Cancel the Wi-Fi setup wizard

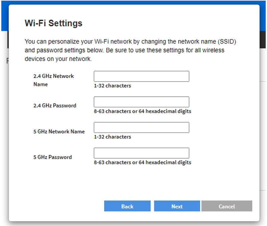[227, 206]
